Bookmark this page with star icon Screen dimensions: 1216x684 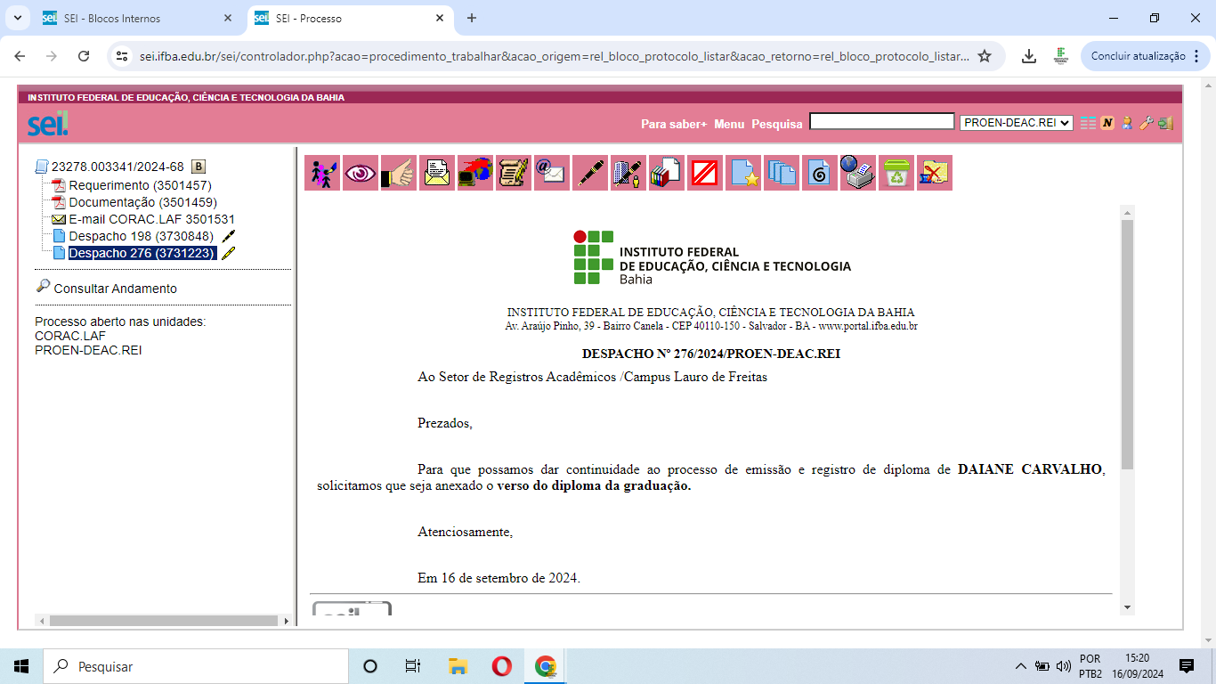pos(985,56)
